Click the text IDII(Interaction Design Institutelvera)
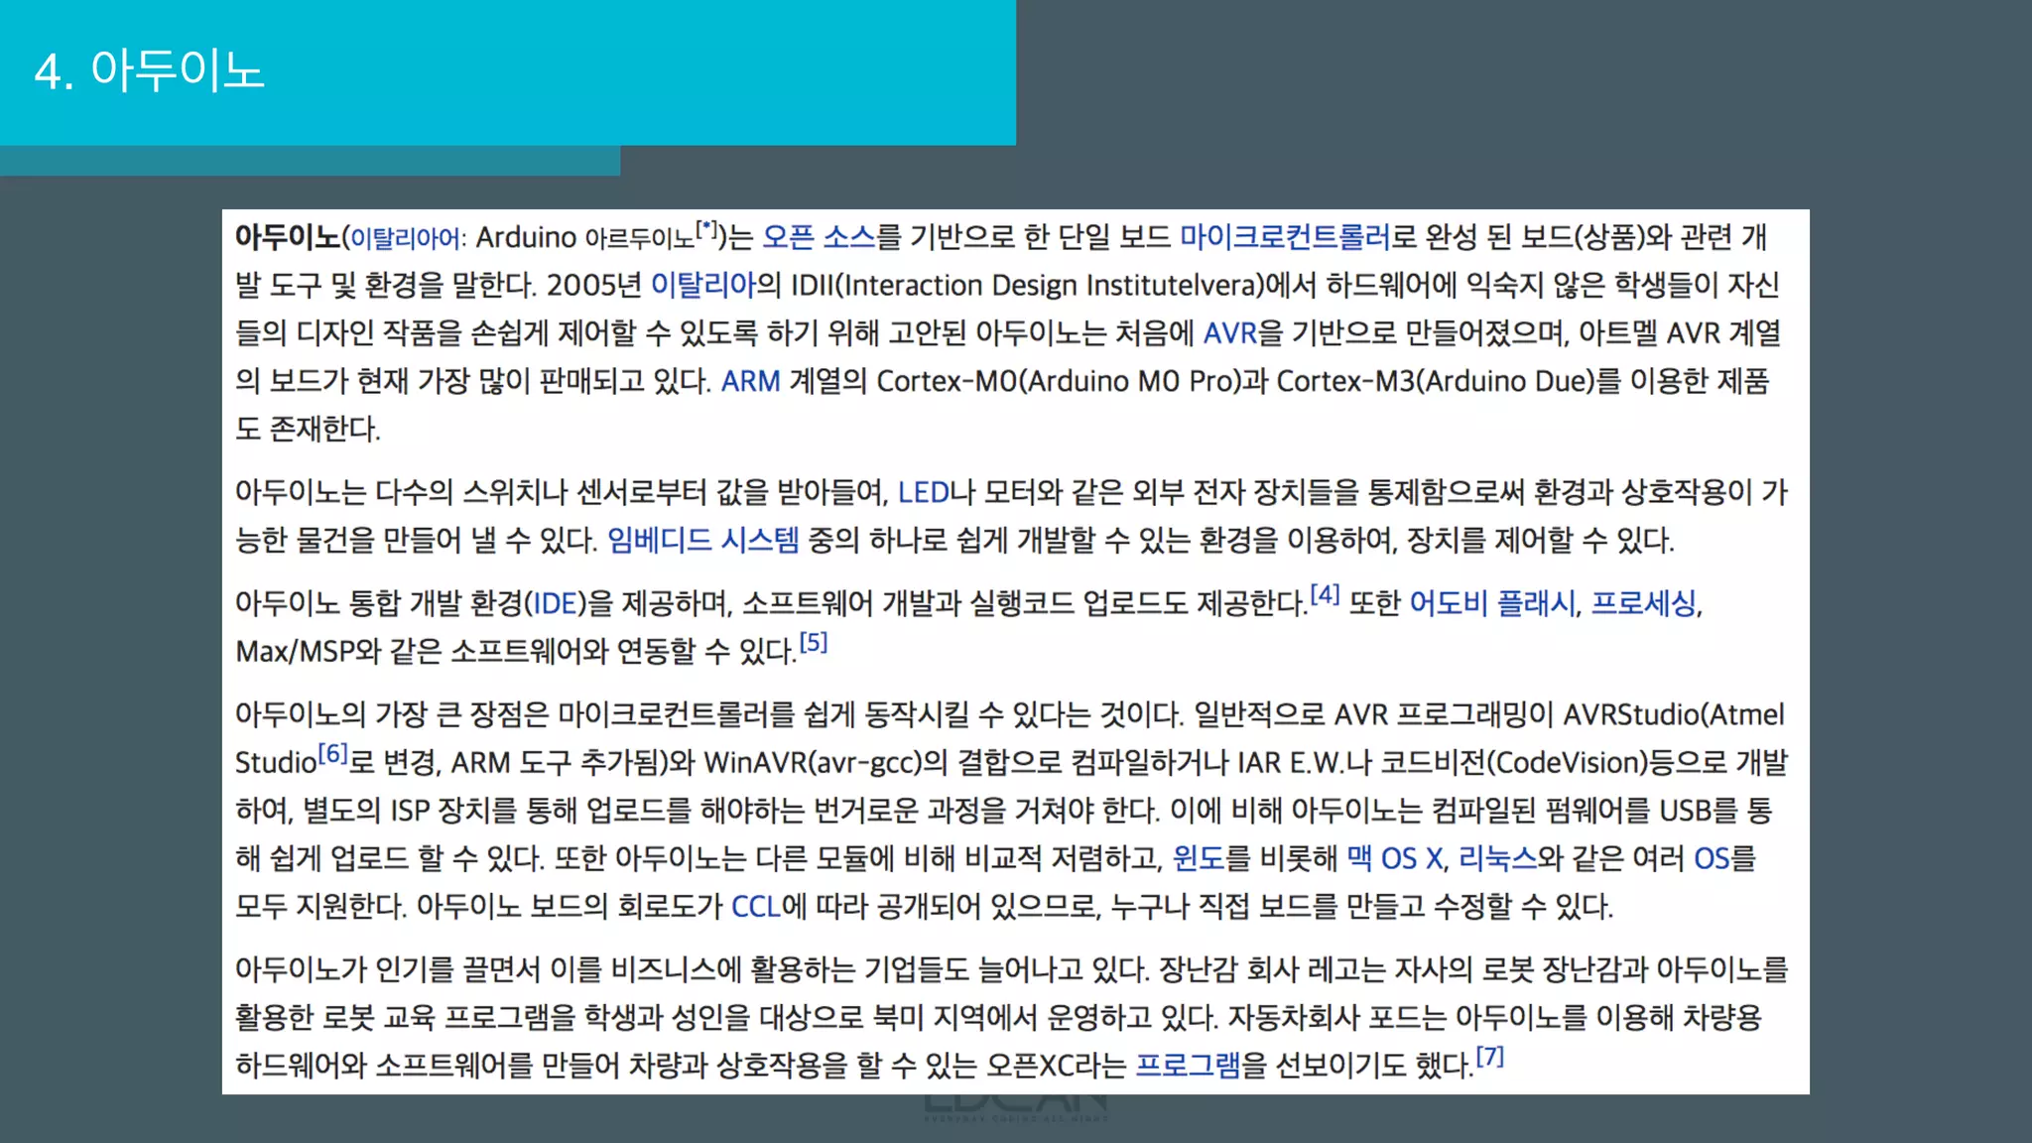The width and height of the screenshot is (2032, 1143). 1027,286
